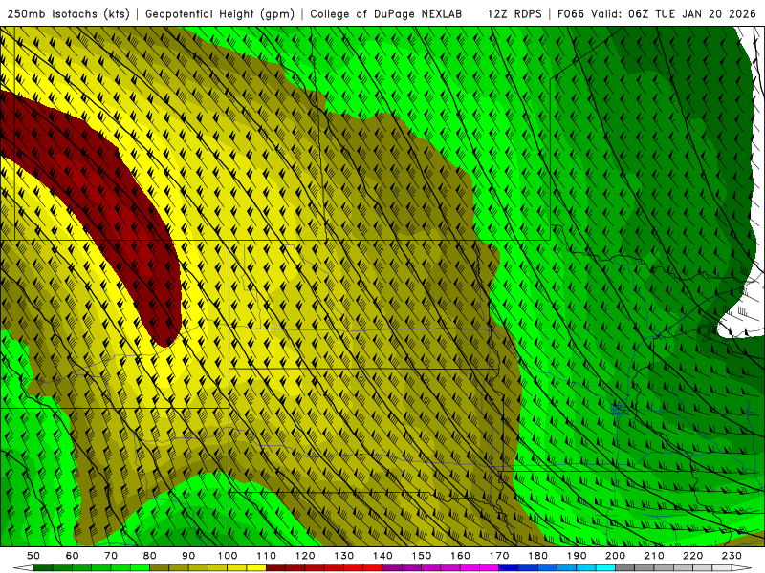Click the 150 value on the color scale
This screenshot has width=765, height=573.
422,556
